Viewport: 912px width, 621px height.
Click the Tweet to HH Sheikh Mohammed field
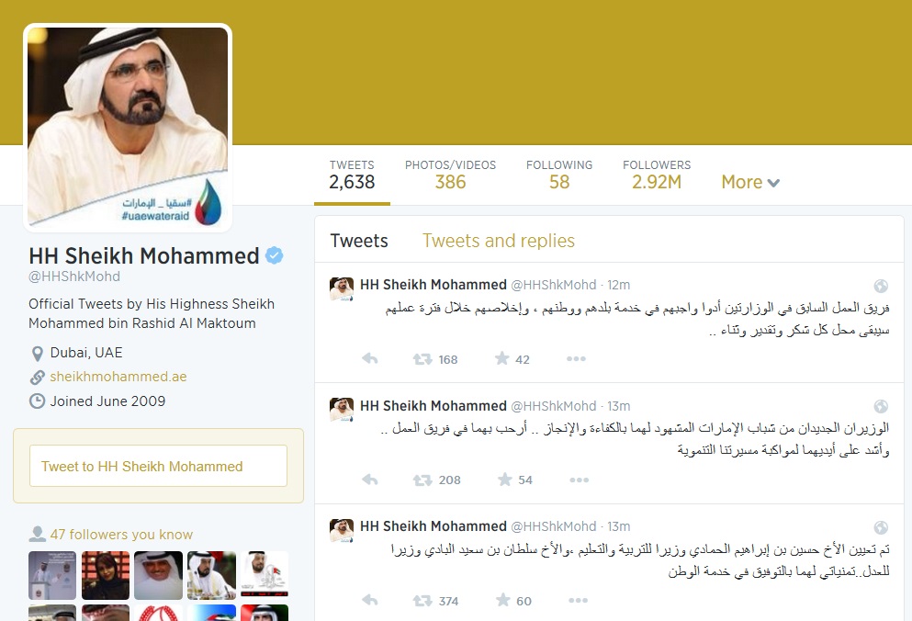click(158, 466)
